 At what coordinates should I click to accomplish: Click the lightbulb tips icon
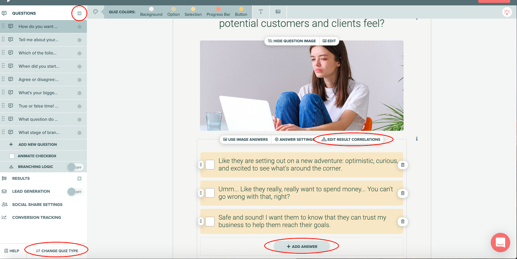507,12
